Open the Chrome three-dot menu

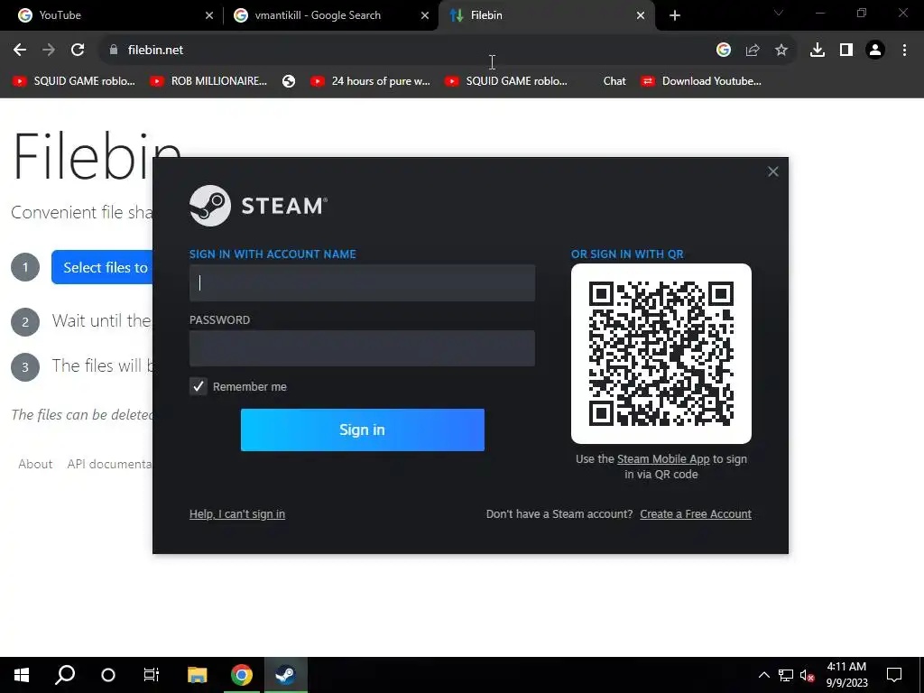(904, 51)
